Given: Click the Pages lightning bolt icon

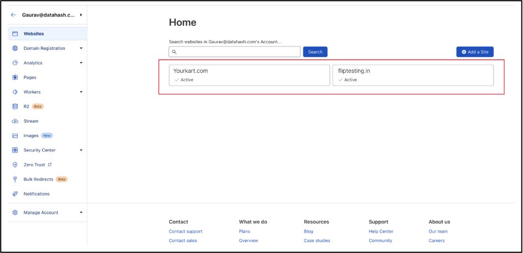Looking at the screenshot, I should (15, 77).
